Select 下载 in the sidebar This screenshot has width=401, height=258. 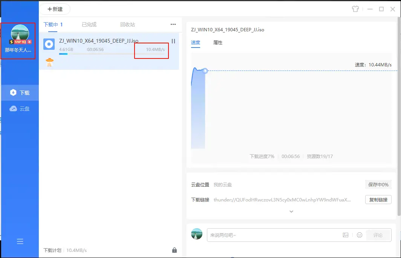[20, 93]
